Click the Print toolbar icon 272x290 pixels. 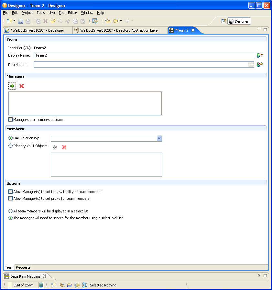[28, 21]
